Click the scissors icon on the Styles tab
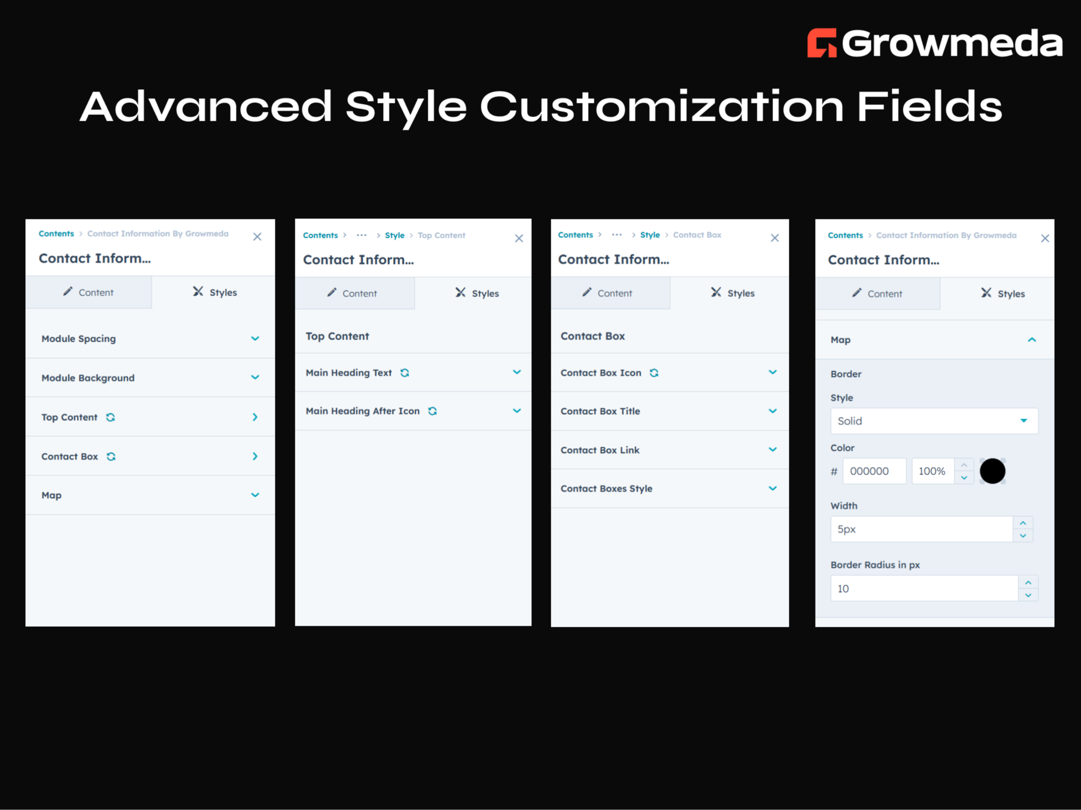The height and width of the screenshot is (810, 1081). (x=198, y=292)
